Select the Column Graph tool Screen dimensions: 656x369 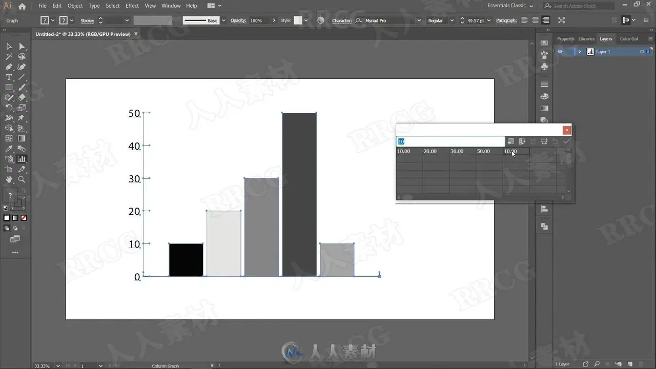click(22, 159)
